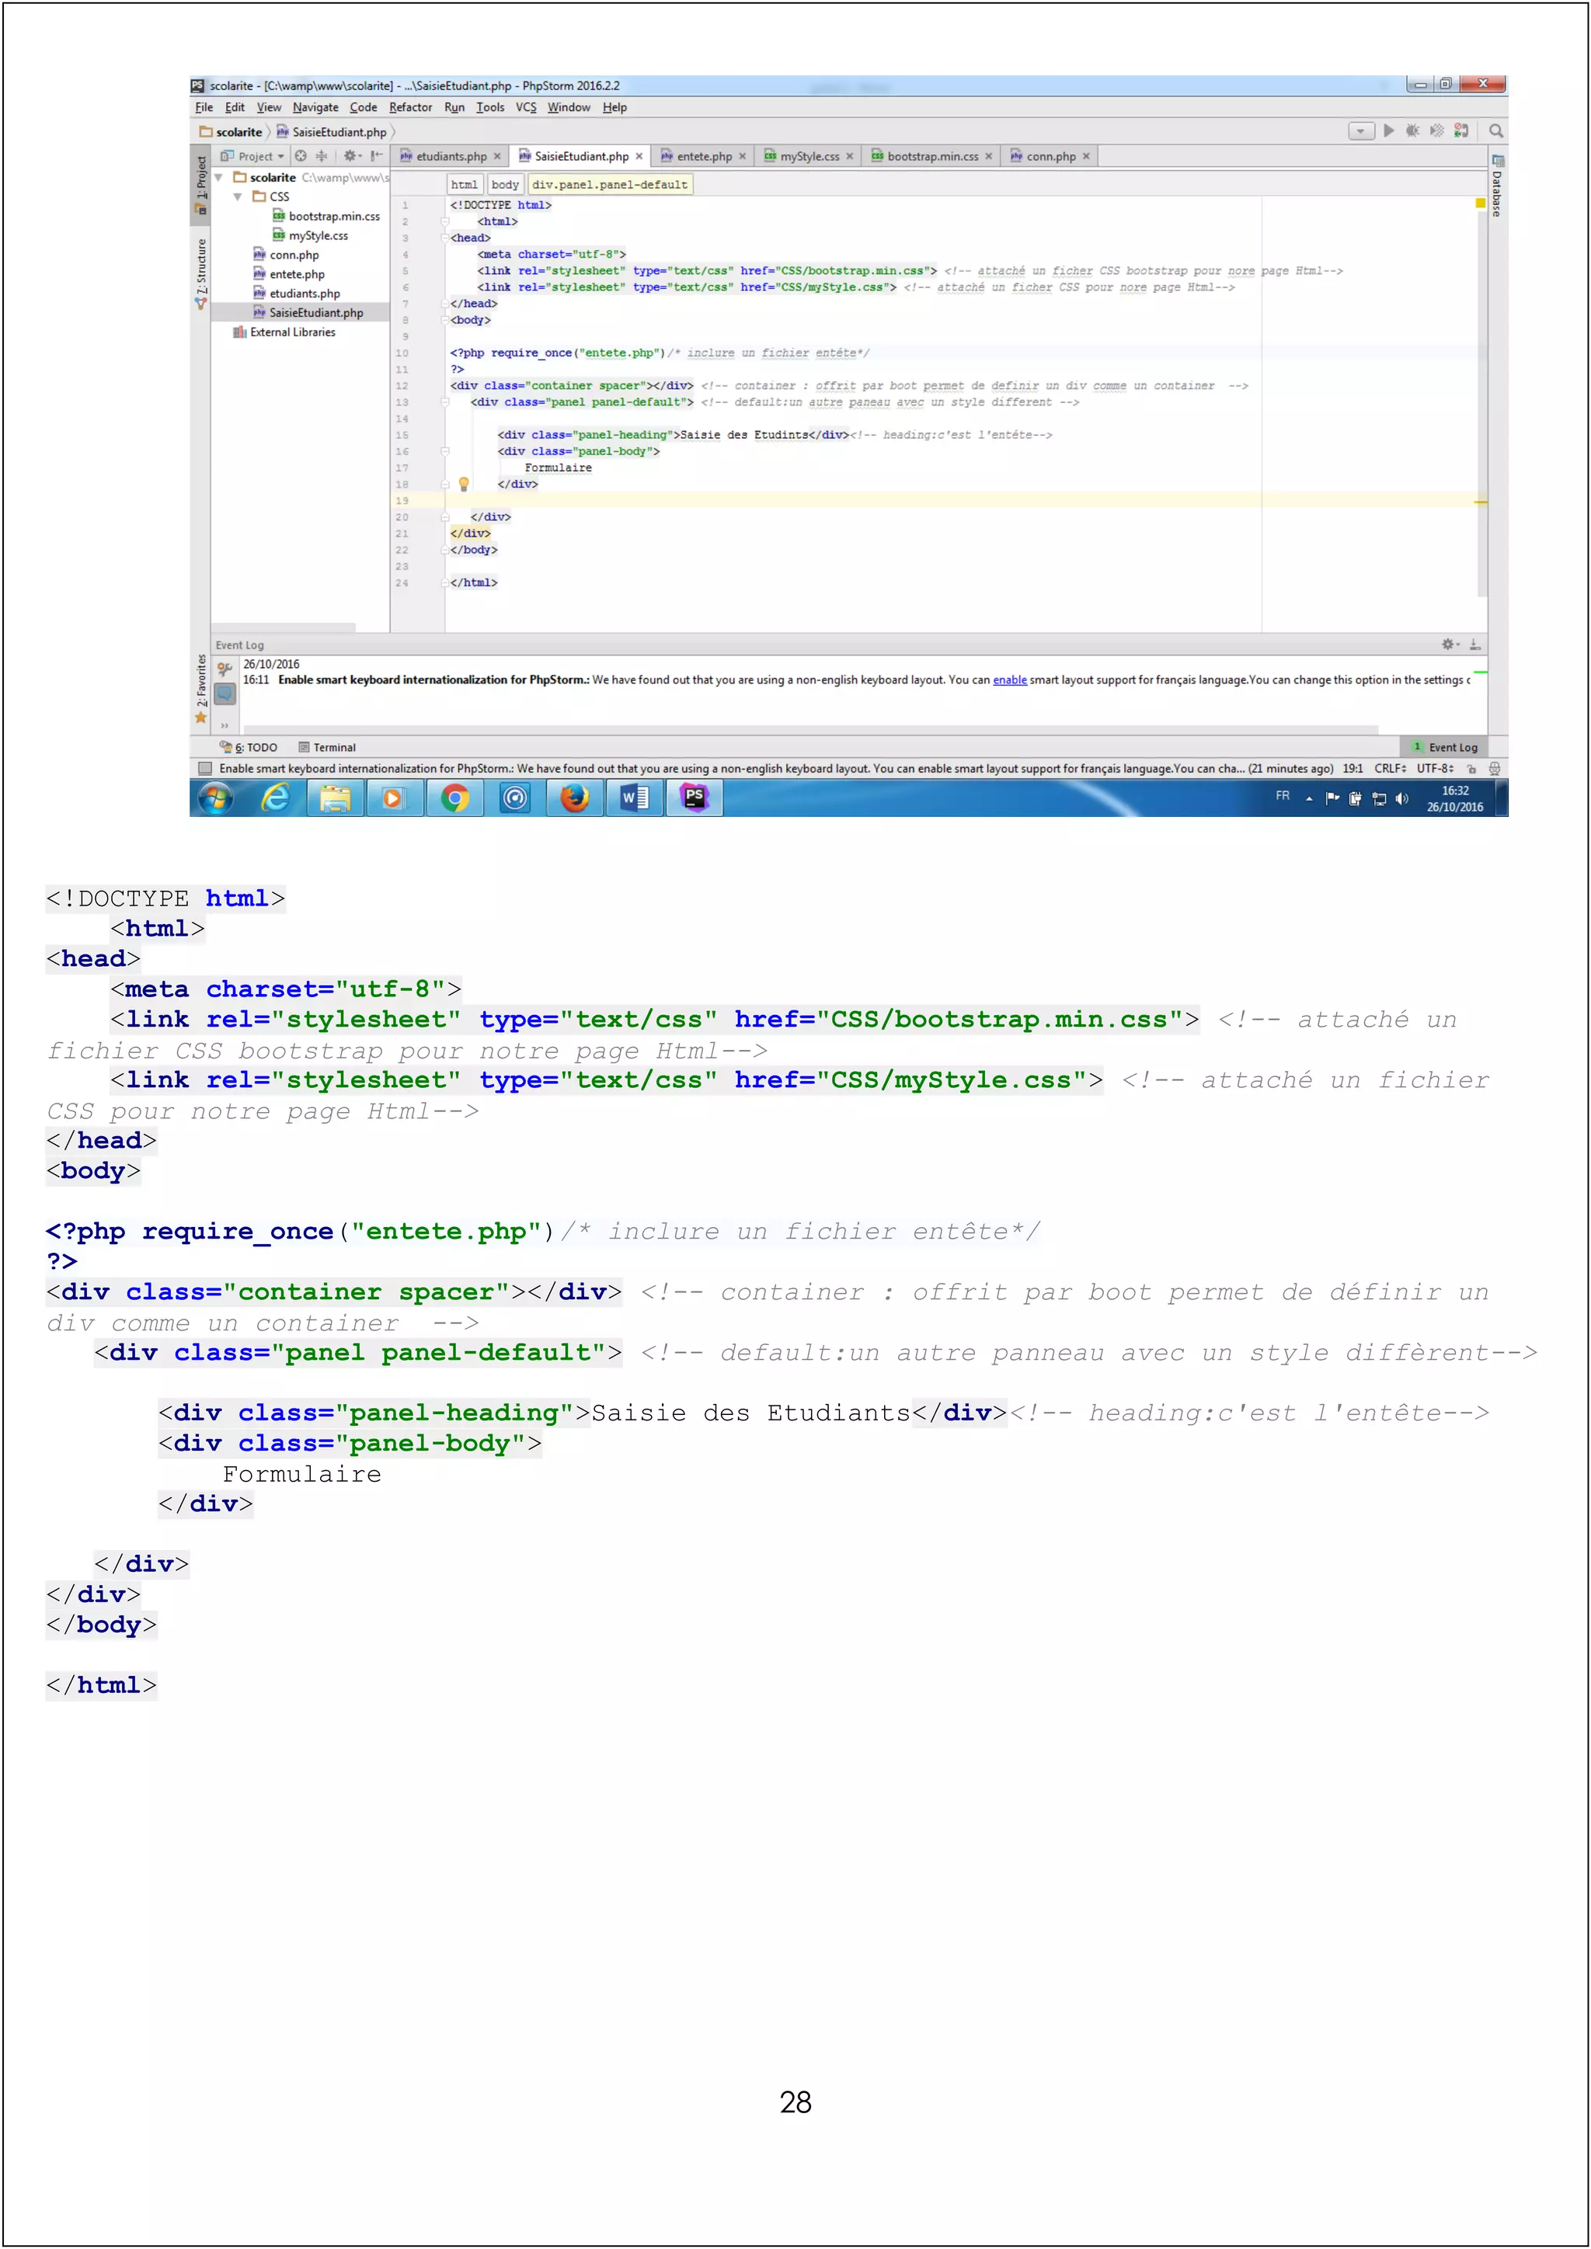This screenshot has height=2249, width=1591.
Task: Expand the Event Log hidden actions chevron
Action: pos(225,726)
